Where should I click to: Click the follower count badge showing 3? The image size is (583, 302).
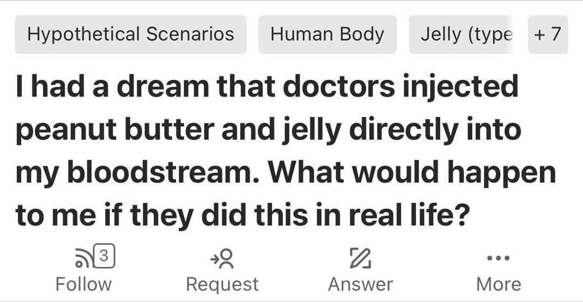[x=106, y=253]
